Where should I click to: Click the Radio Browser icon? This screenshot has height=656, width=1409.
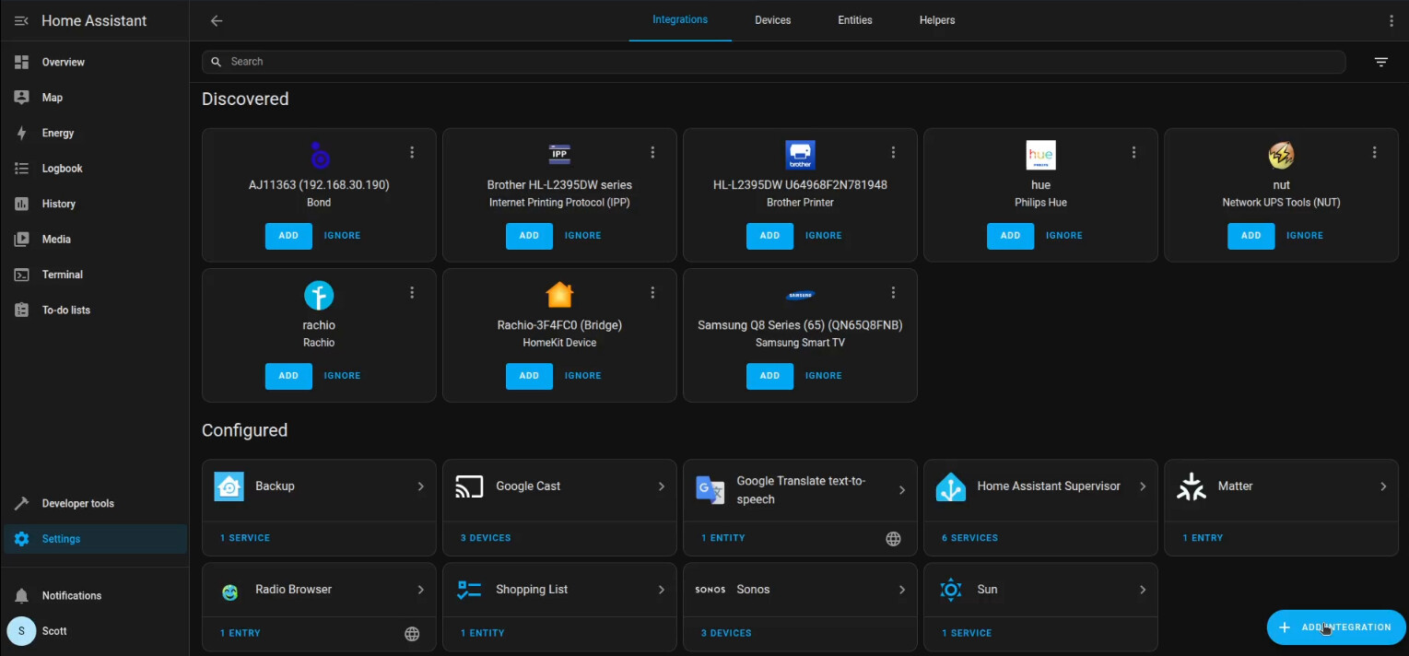tap(229, 592)
